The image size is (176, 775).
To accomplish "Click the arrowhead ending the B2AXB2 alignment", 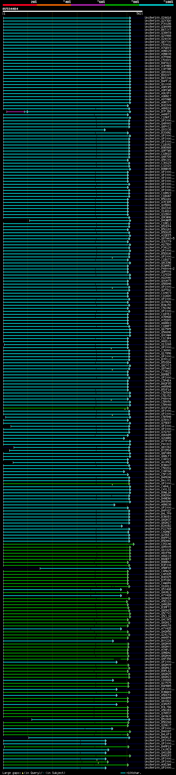I will coord(122,526).
